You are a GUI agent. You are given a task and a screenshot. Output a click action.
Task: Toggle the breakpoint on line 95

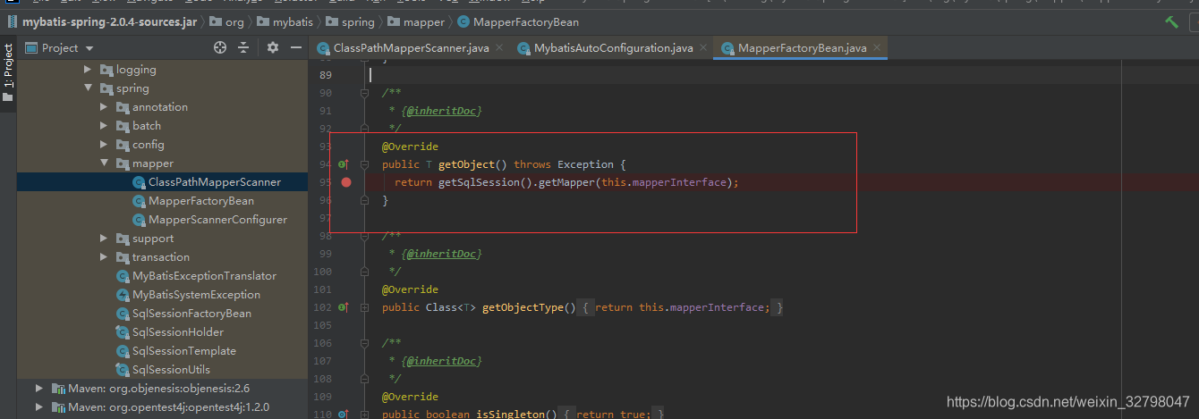pyautogui.click(x=346, y=182)
